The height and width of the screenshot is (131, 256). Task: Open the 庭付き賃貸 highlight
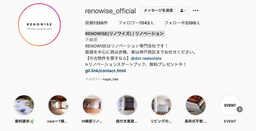coord(127,105)
